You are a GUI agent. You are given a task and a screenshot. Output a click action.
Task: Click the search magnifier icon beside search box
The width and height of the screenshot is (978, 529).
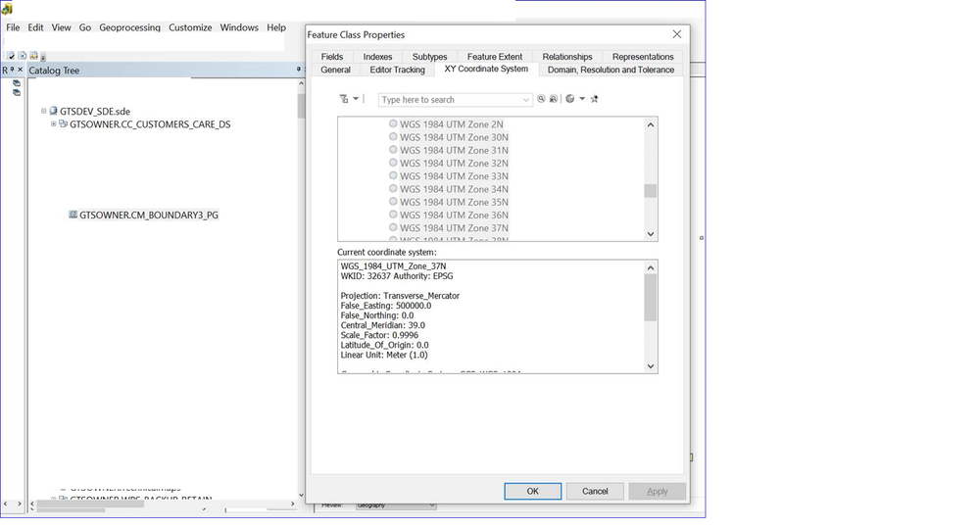coord(541,99)
